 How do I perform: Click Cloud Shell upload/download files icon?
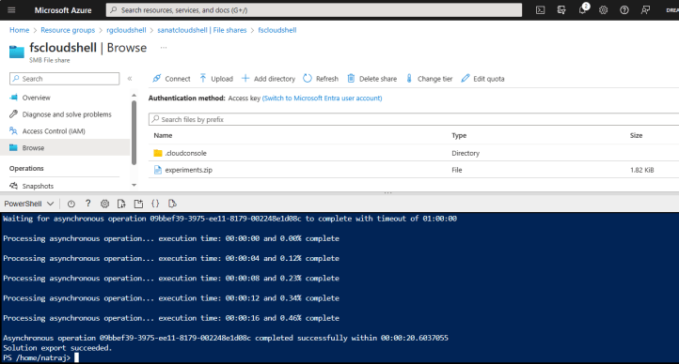pos(121,204)
